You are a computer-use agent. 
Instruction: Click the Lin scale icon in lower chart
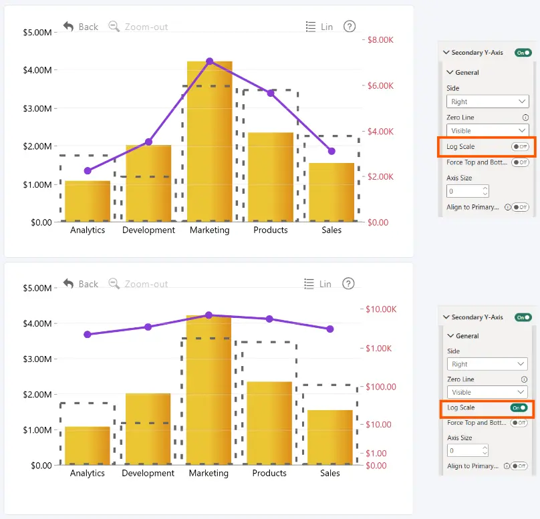click(x=309, y=284)
